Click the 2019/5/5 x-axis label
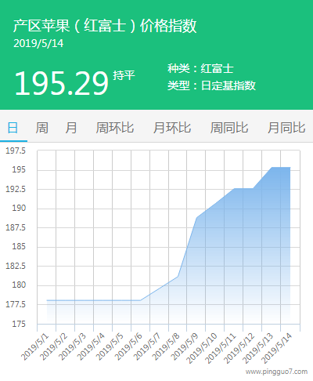The width and height of the screenshot is (313, 381). coord(110,347)
